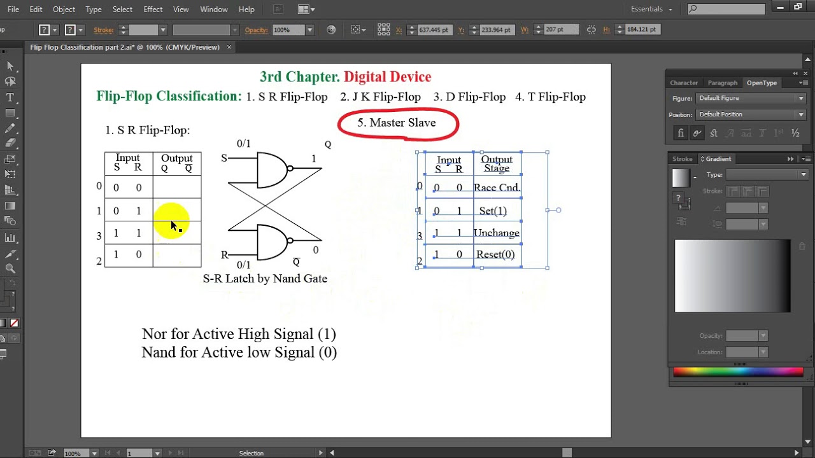Viewport: 815px width, 458px height.
Task: Open the Opacity value dropdown
Action: pyautogui.click(x=309, y=30)
